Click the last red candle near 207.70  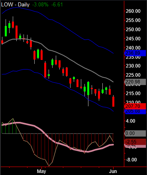tap(113, 101)
